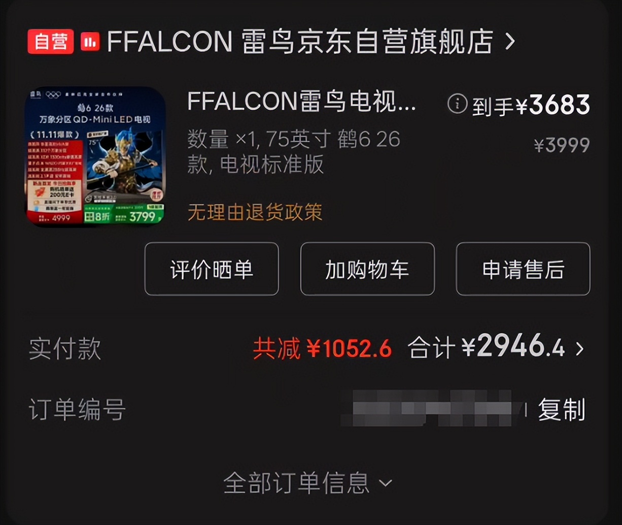Open the FFALCON雷鸟电视 product title
This screenshot has height=525, width=622.
click(x=302, y=102)
